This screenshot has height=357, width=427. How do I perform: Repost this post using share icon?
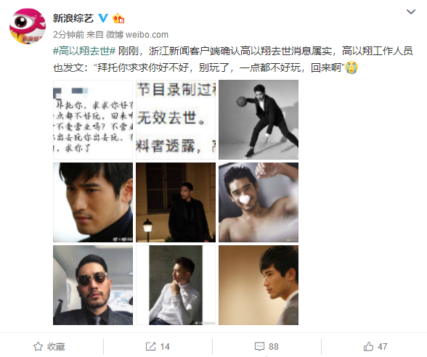[x=158, y=346]
